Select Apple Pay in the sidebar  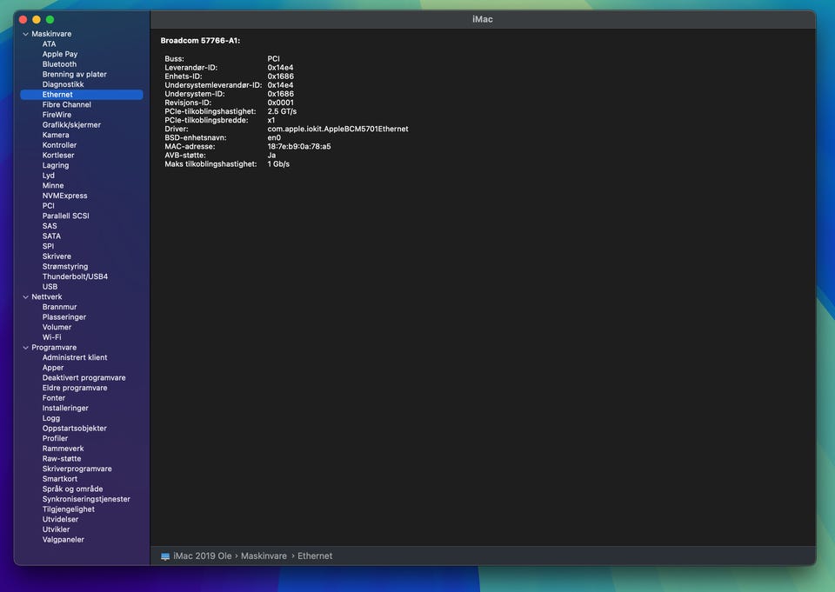pos(60,54)
